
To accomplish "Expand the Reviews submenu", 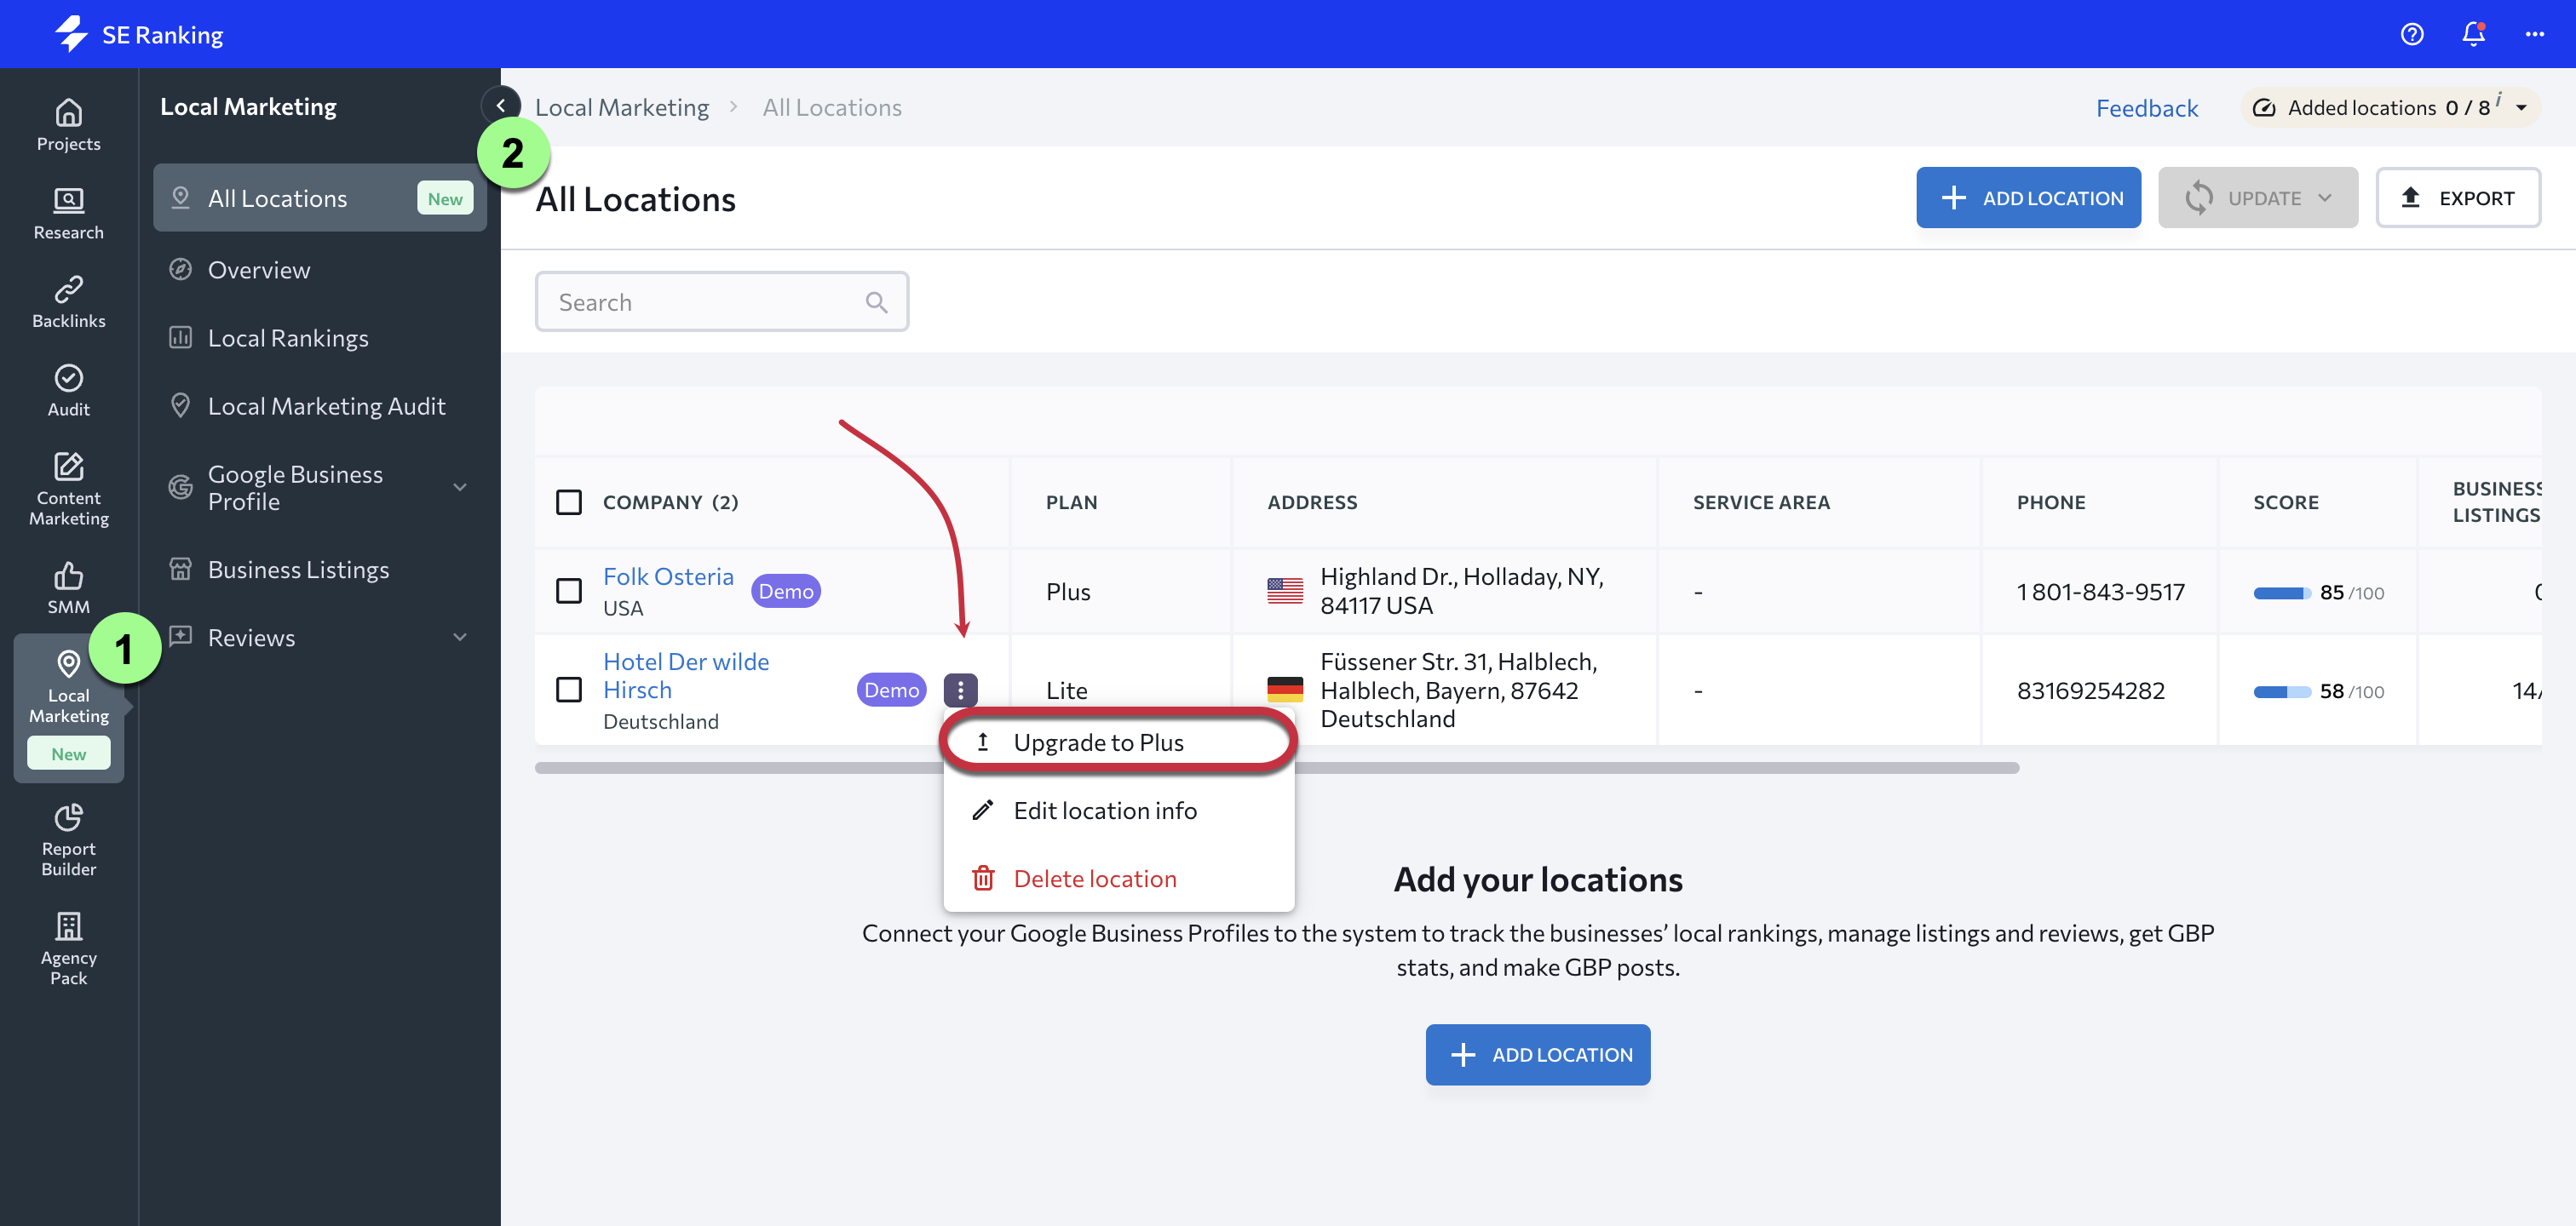I will click(460, 638).
